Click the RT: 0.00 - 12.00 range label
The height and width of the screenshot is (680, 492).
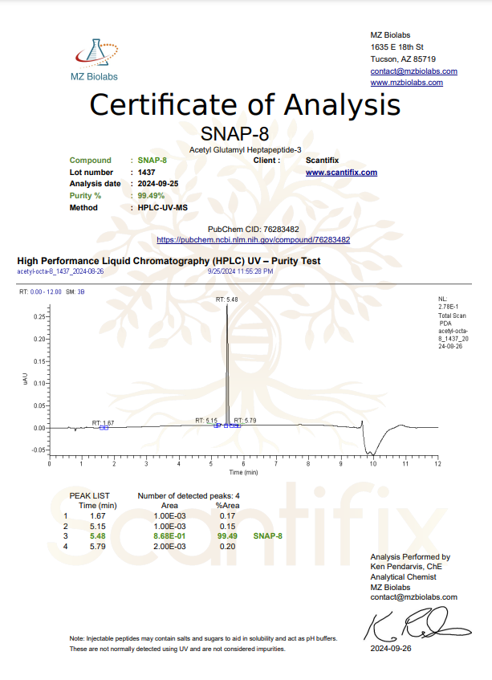(40, 292)
